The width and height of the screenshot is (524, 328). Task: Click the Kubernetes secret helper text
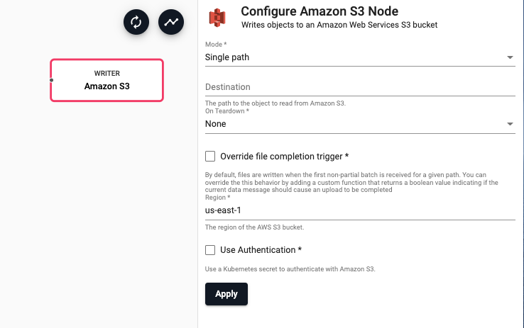click(289, 268)
